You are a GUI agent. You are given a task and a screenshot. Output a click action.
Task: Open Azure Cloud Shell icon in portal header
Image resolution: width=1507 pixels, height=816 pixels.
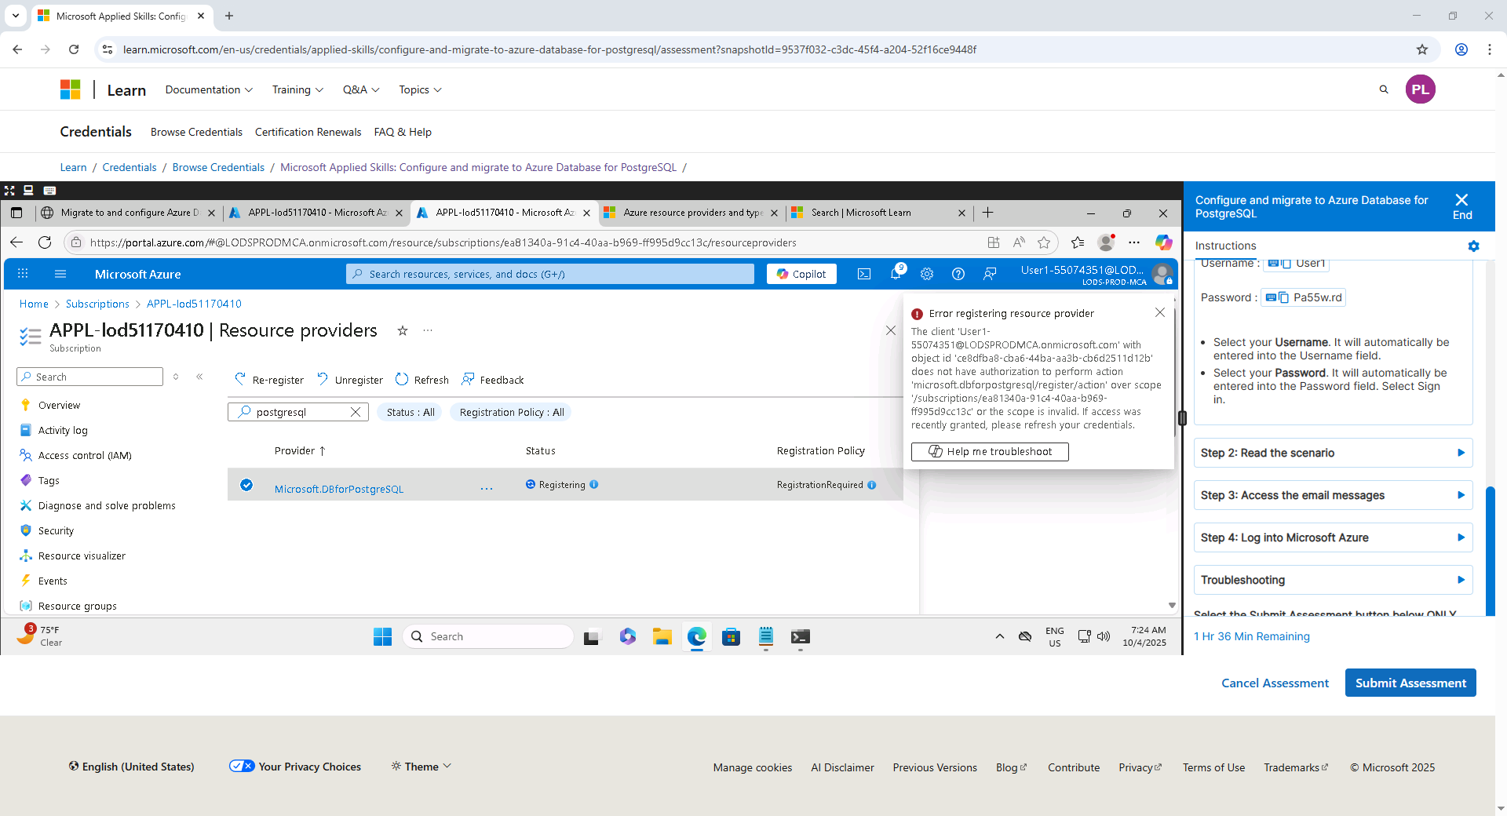(864, 274)
